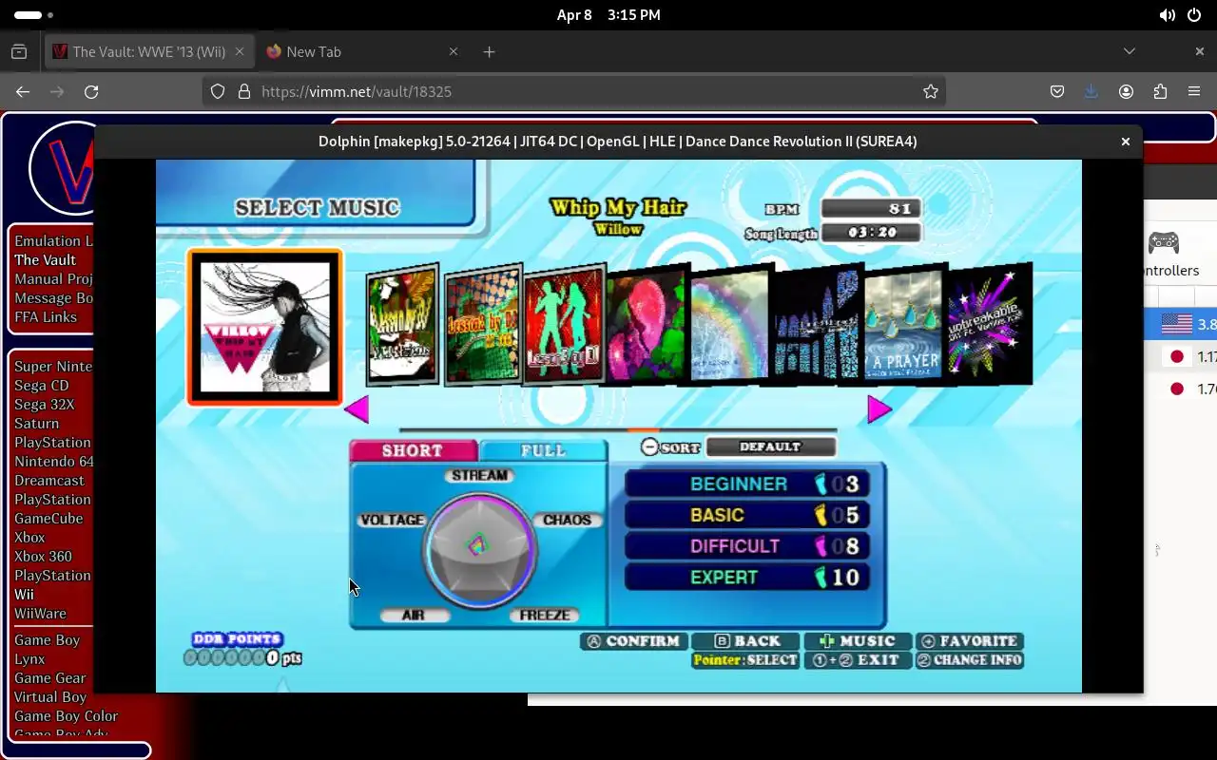Open the power menu icon
This screenshot has width=1217, height=760.
click(x=1194, y=15)
